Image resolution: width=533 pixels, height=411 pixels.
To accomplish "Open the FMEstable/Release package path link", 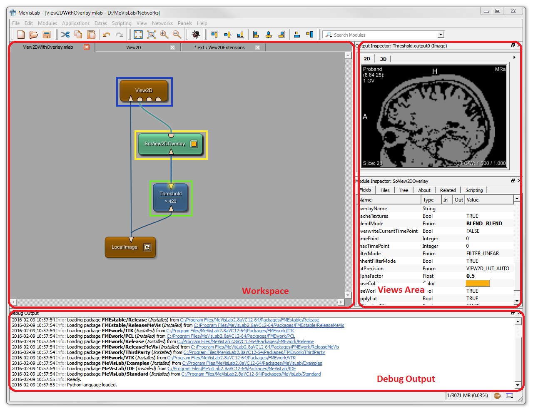I will point(249,320).
